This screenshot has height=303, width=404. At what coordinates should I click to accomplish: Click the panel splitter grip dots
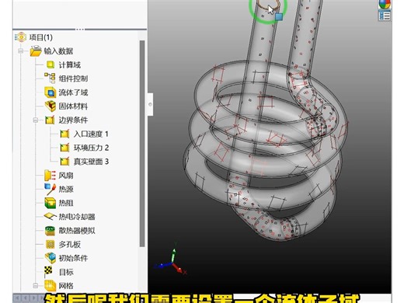[80, 30]
